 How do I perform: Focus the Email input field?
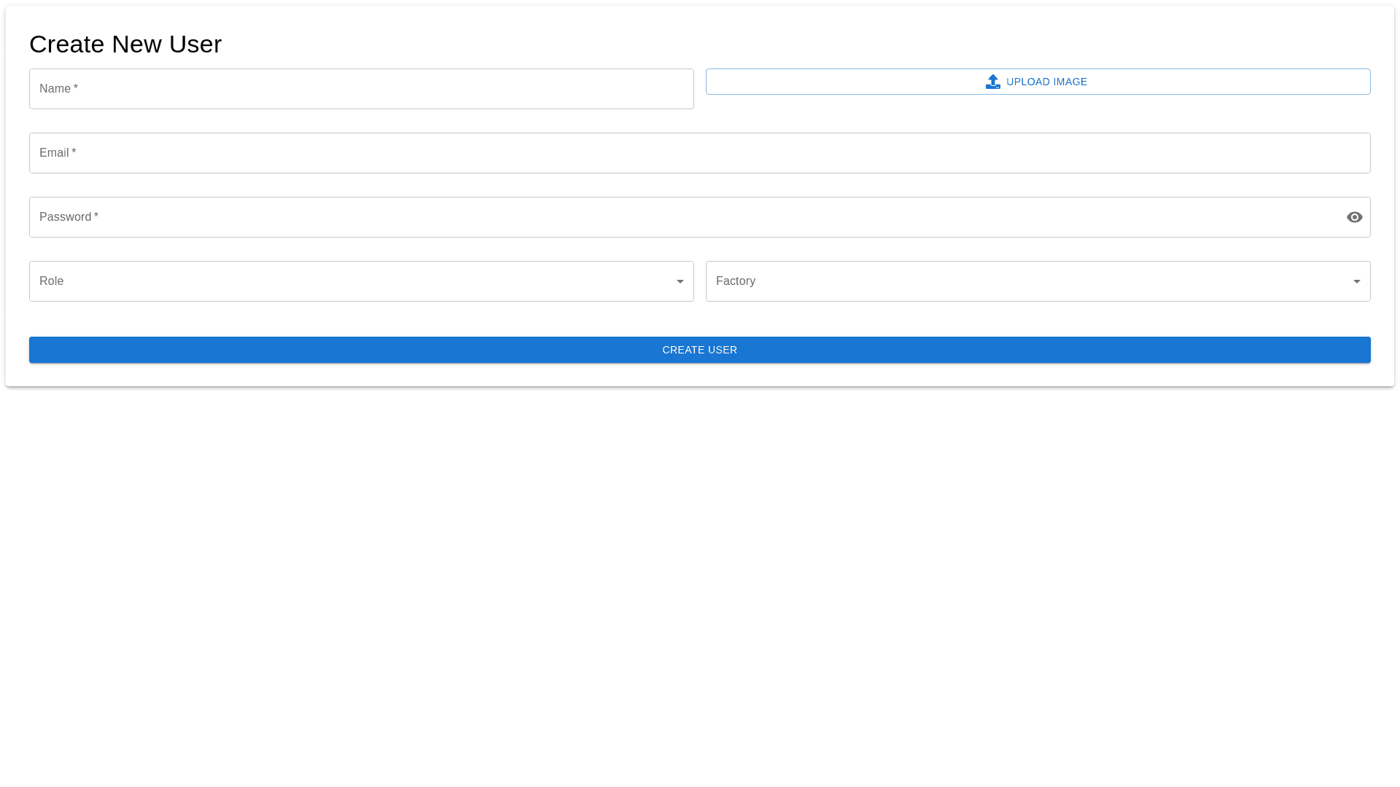click(x=700, y=153)
